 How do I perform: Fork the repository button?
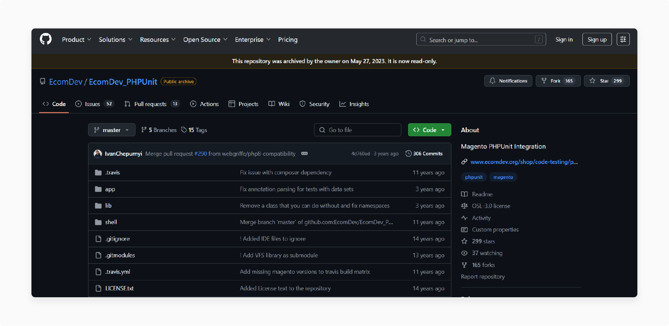click(558, 81)
